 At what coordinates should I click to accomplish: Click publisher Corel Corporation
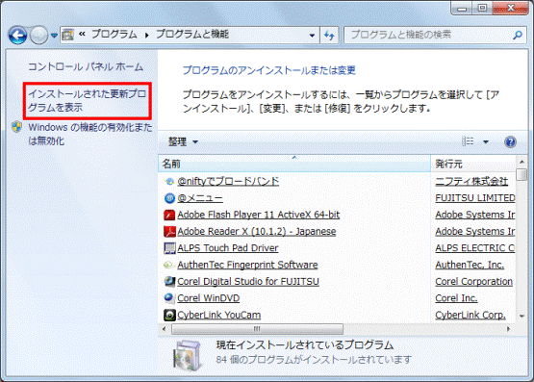(473, 281)
